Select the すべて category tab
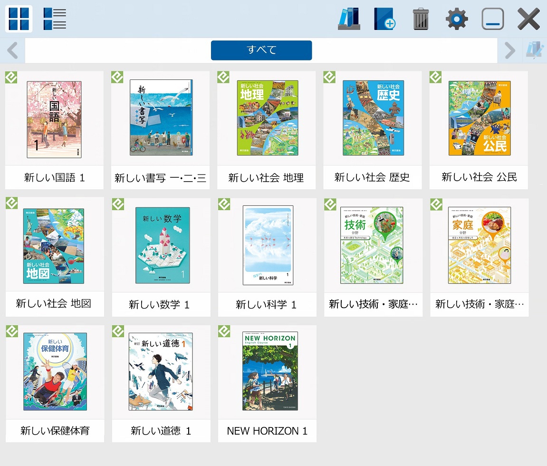 tap(261, 50)
